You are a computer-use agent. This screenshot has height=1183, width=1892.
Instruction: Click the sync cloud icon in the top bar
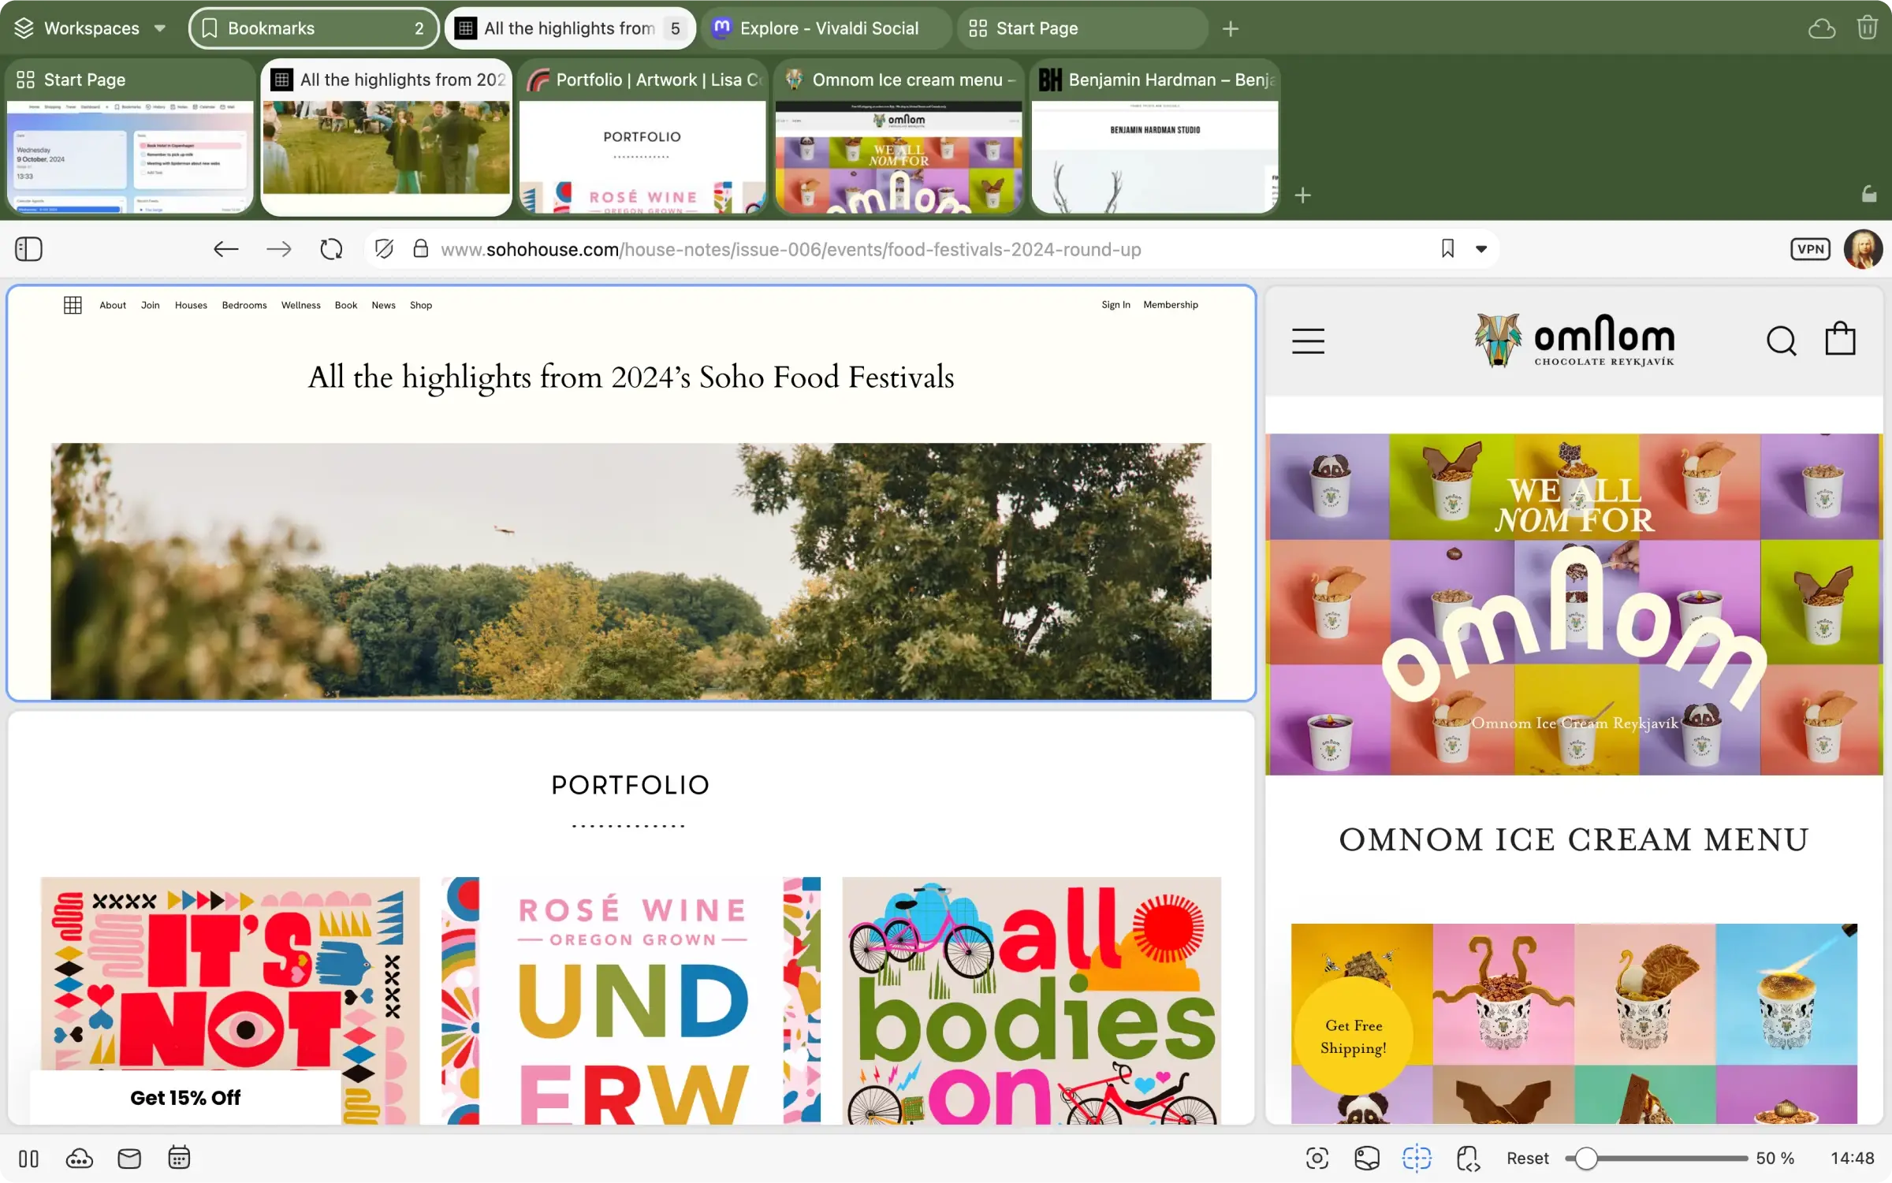pyautogui.click(x=1822, y=28)
